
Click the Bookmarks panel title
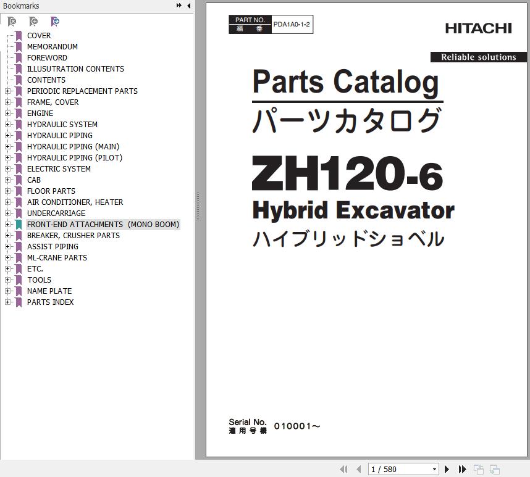pyautogui.click(x=21, y=6)
